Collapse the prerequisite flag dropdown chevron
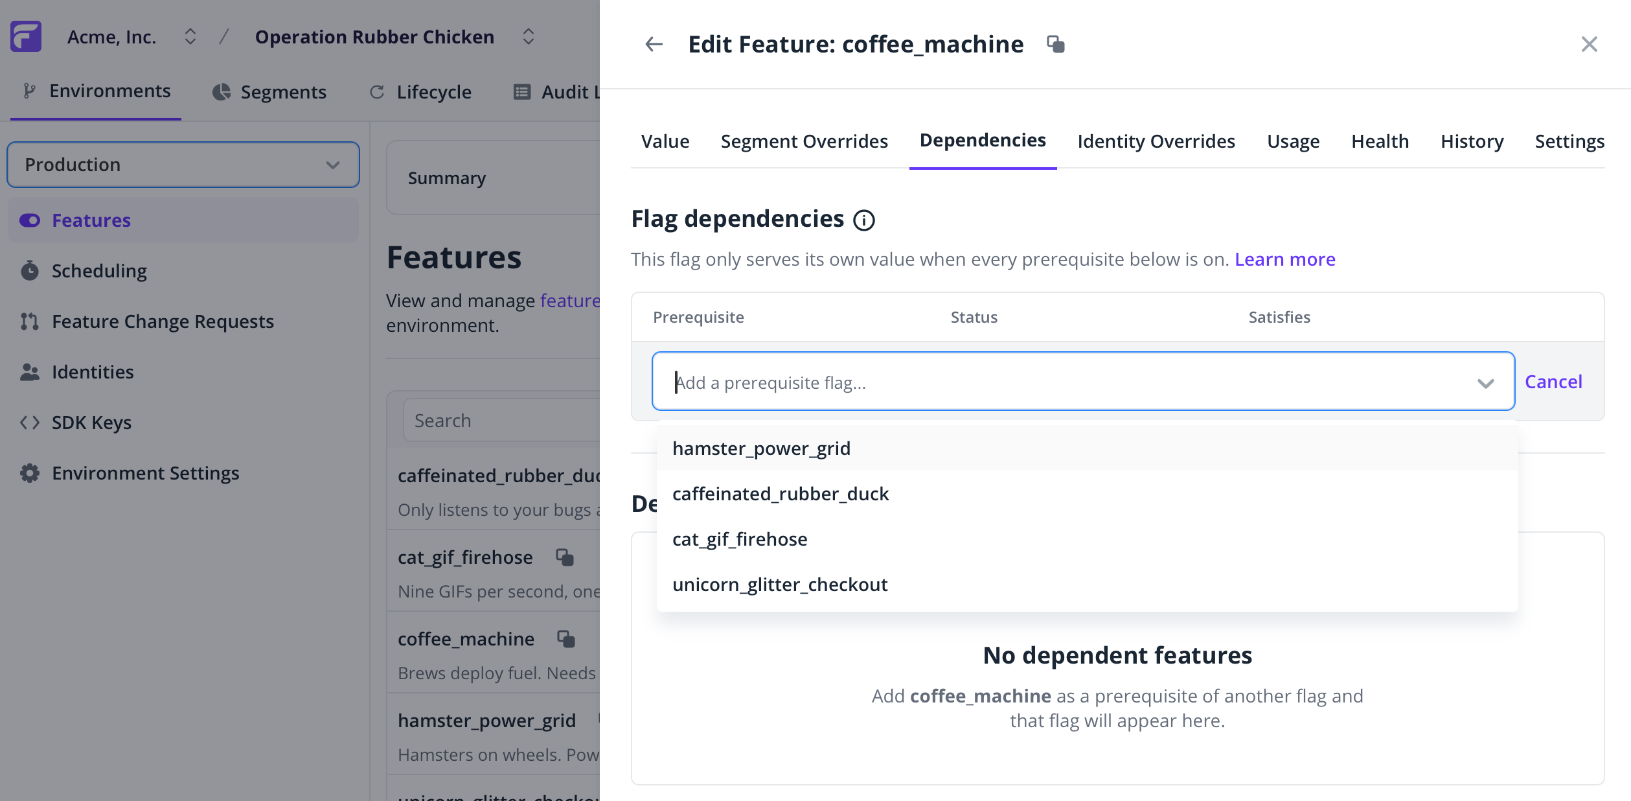1631x801 pixels. pos(1486,383)
